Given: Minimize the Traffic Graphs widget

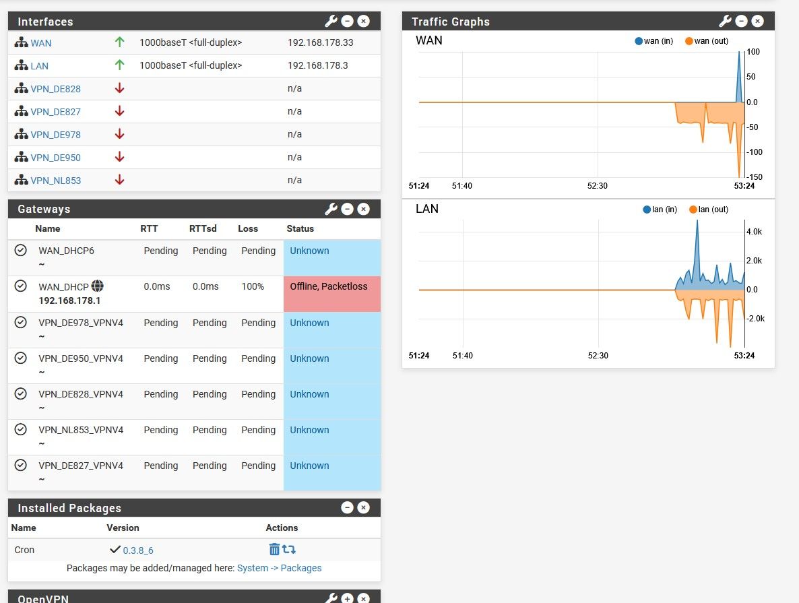Looking at the screenshot, I should tap(741, 22).
